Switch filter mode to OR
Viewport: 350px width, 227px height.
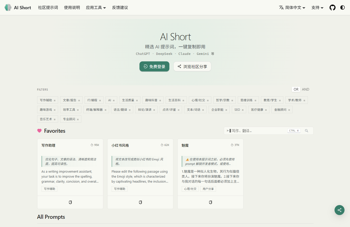(x=296, y=89)
